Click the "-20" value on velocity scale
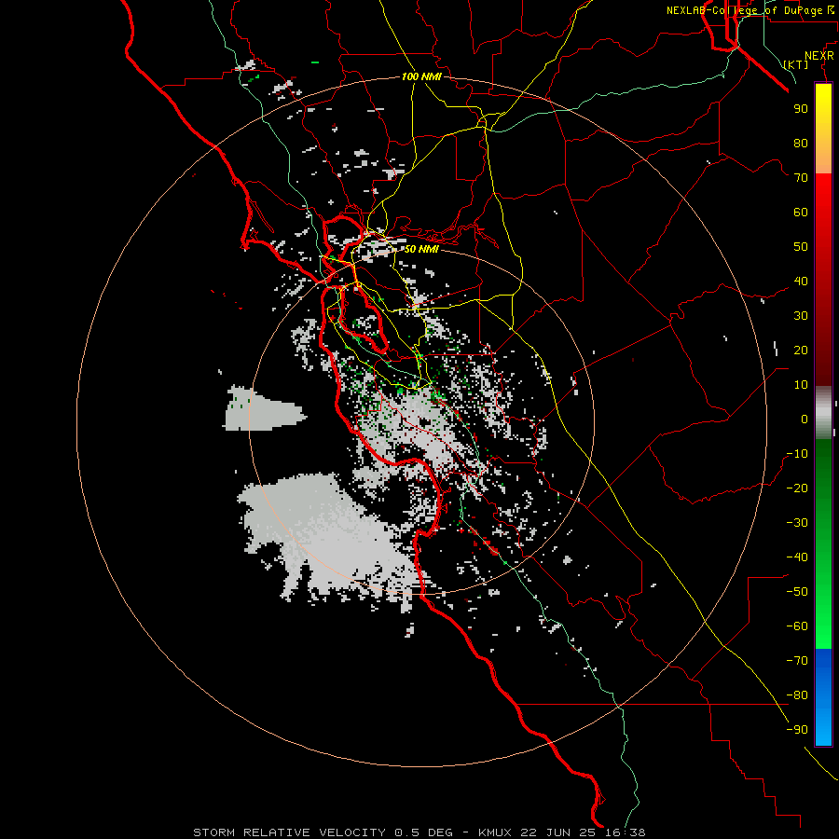839x839 pixels. (797, 488)
